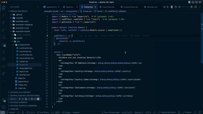Close the home.tsx tab

(95, 7)
